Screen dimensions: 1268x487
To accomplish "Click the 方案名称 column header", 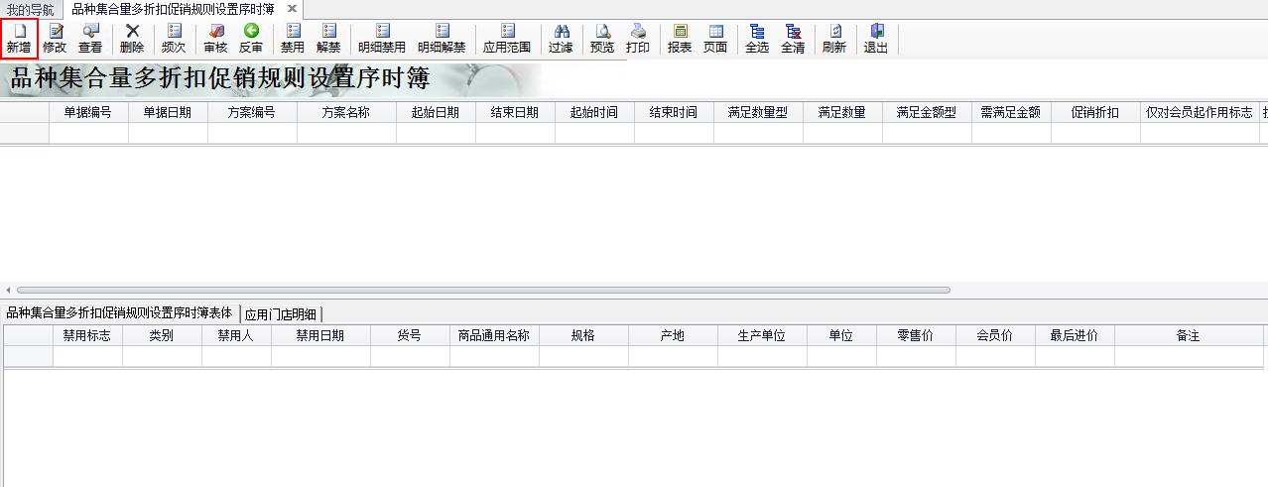I will click(346, 112).
